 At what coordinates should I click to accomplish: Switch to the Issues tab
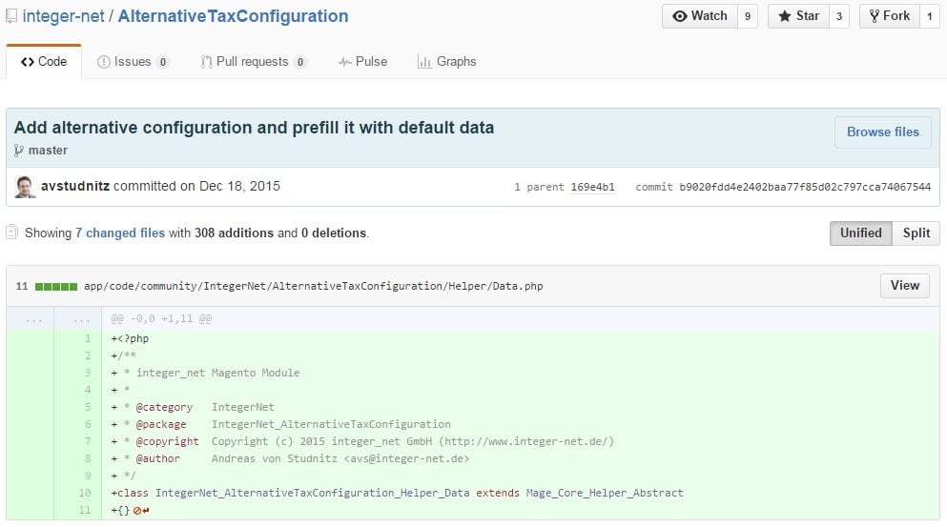[x=133, y=62]
